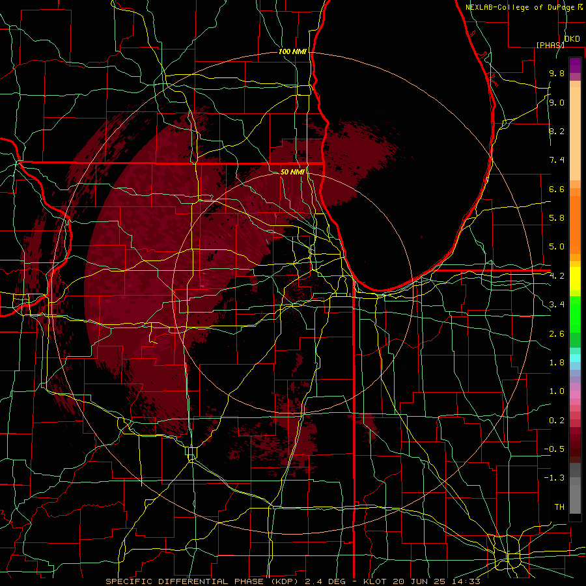
Task: Select the yellow segment of color bar
Action: (x=575, y=279)
